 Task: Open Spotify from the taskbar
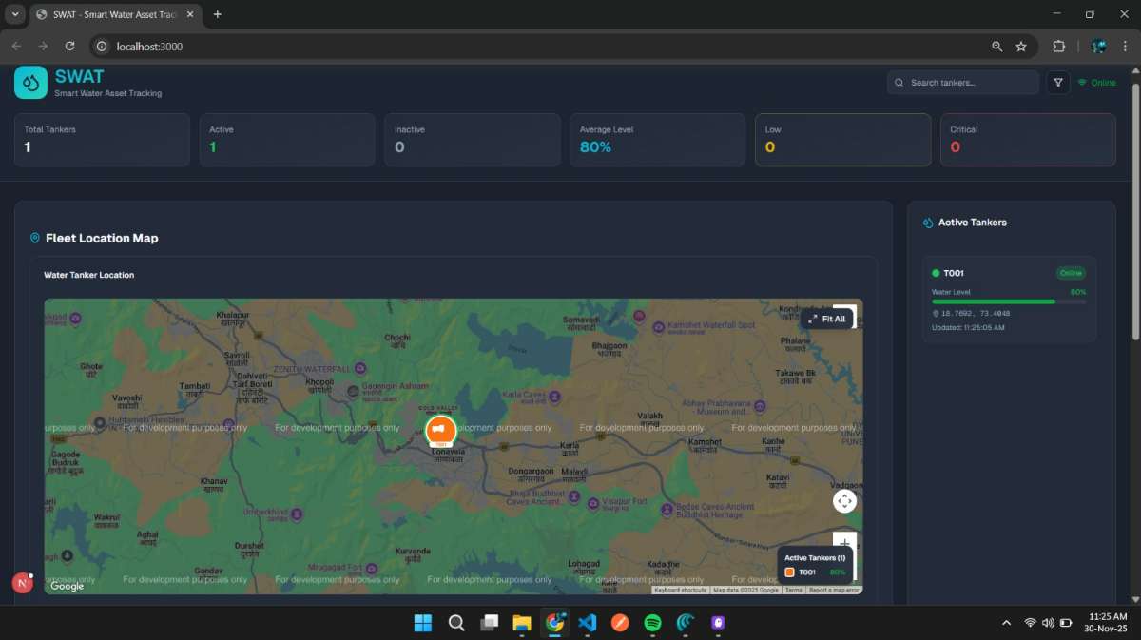tap(652, 623)
